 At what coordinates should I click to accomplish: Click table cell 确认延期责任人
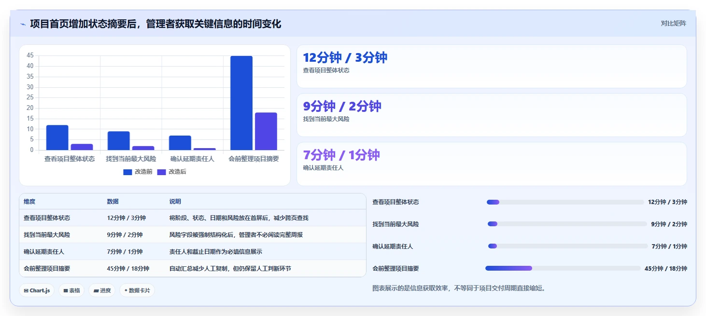44,252
